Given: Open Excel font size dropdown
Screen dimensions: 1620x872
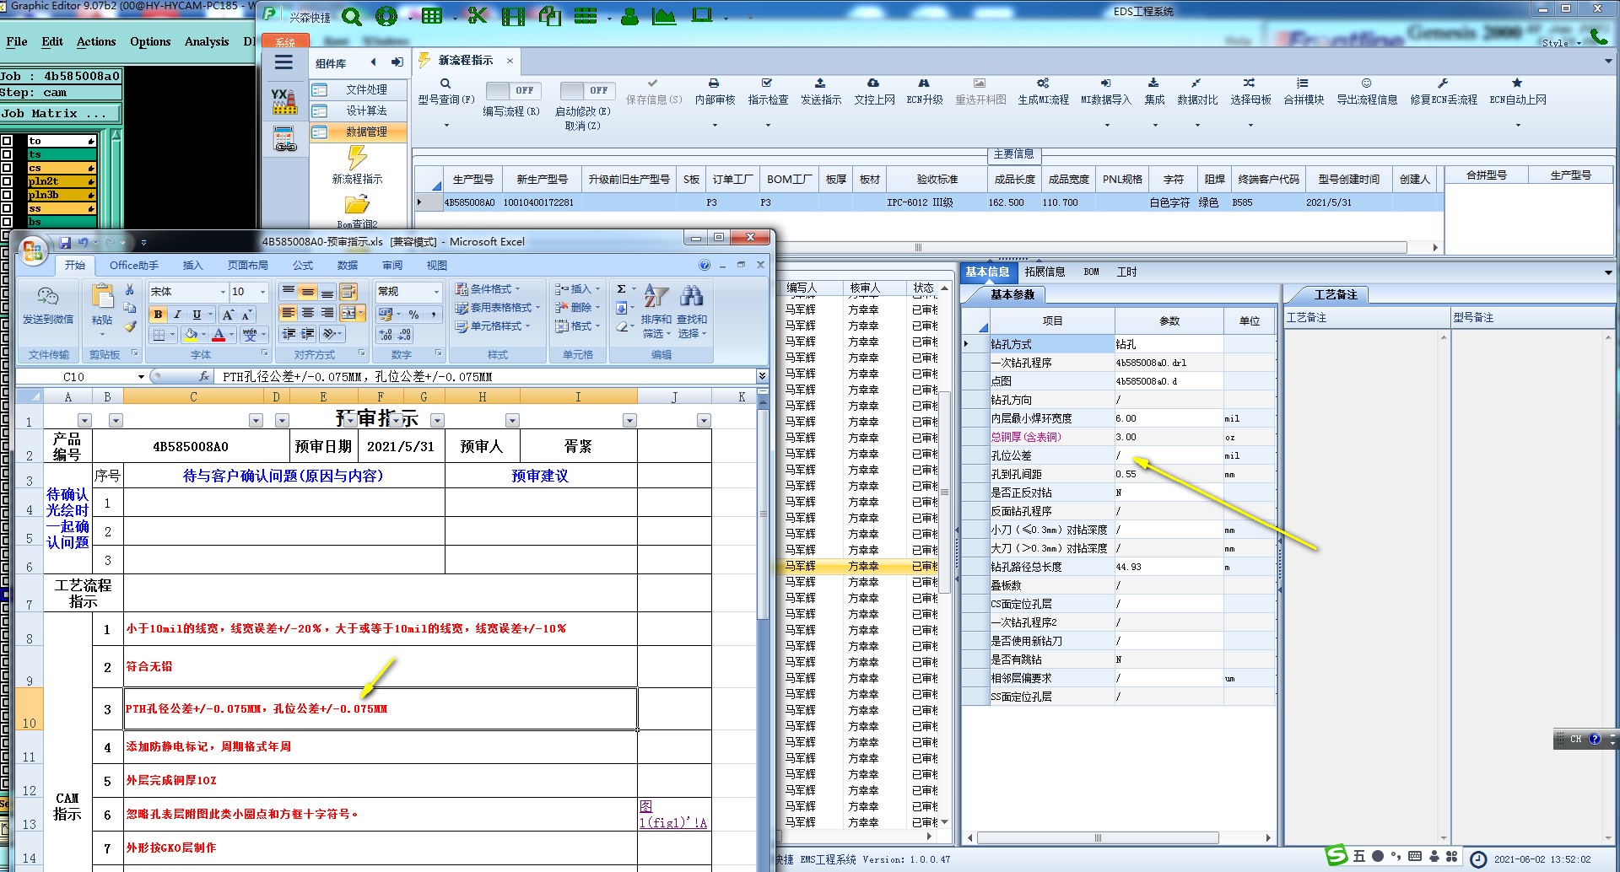Looking at the screenshot, I should 262,292.
